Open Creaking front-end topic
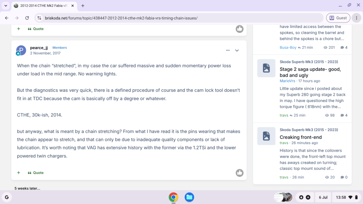 click(x=301, y=137)
